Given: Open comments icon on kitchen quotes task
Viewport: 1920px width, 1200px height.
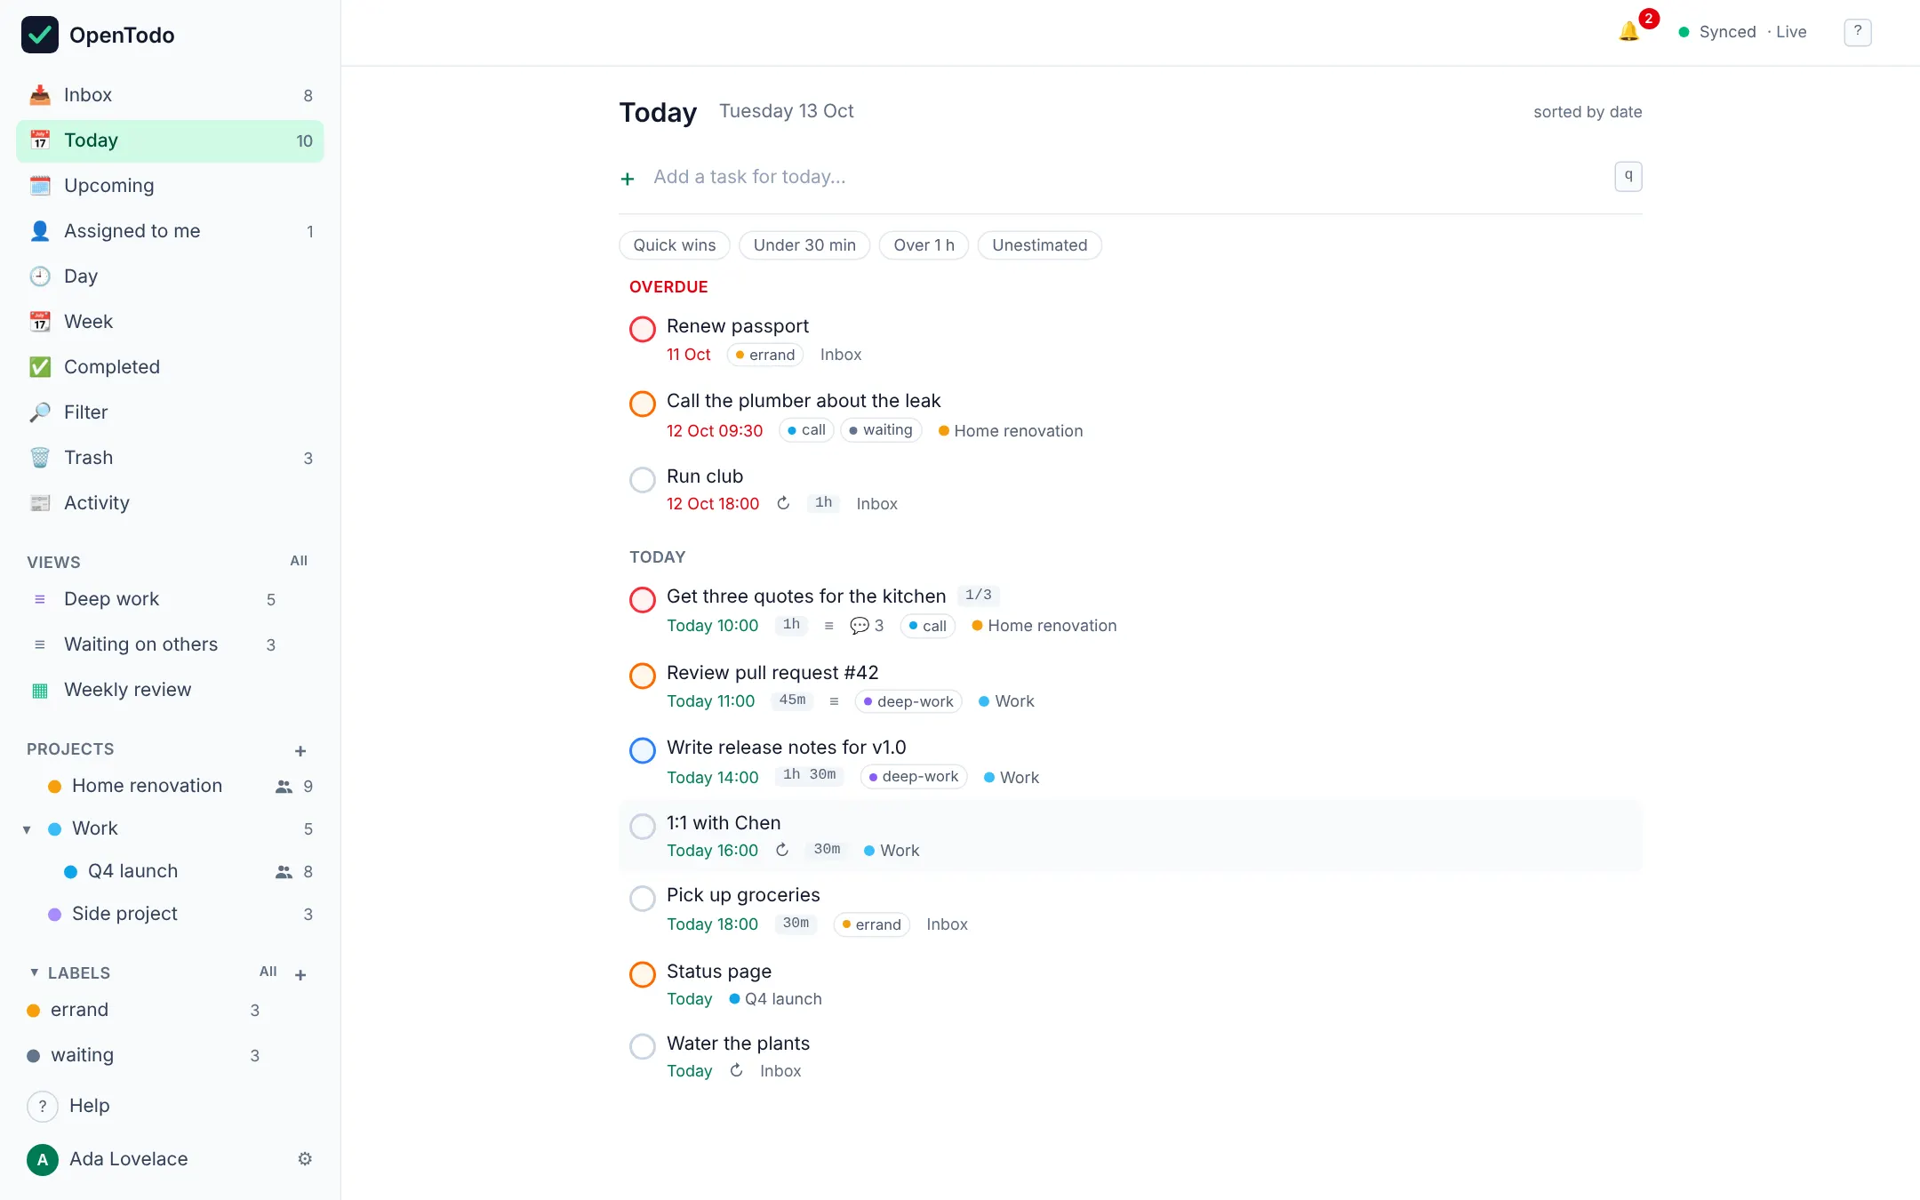Looking at the screenshot, I should click(x=867, y=626).
